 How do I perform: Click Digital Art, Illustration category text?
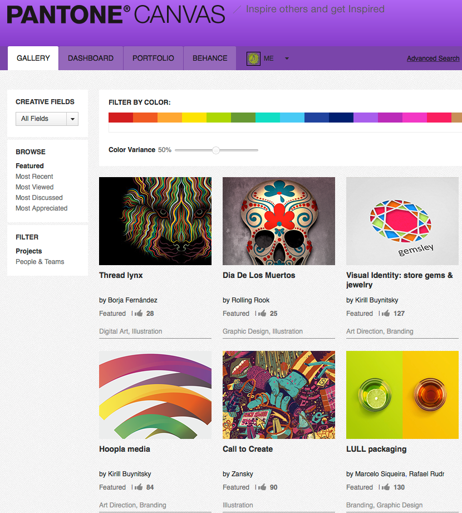(x=130, y=331)
